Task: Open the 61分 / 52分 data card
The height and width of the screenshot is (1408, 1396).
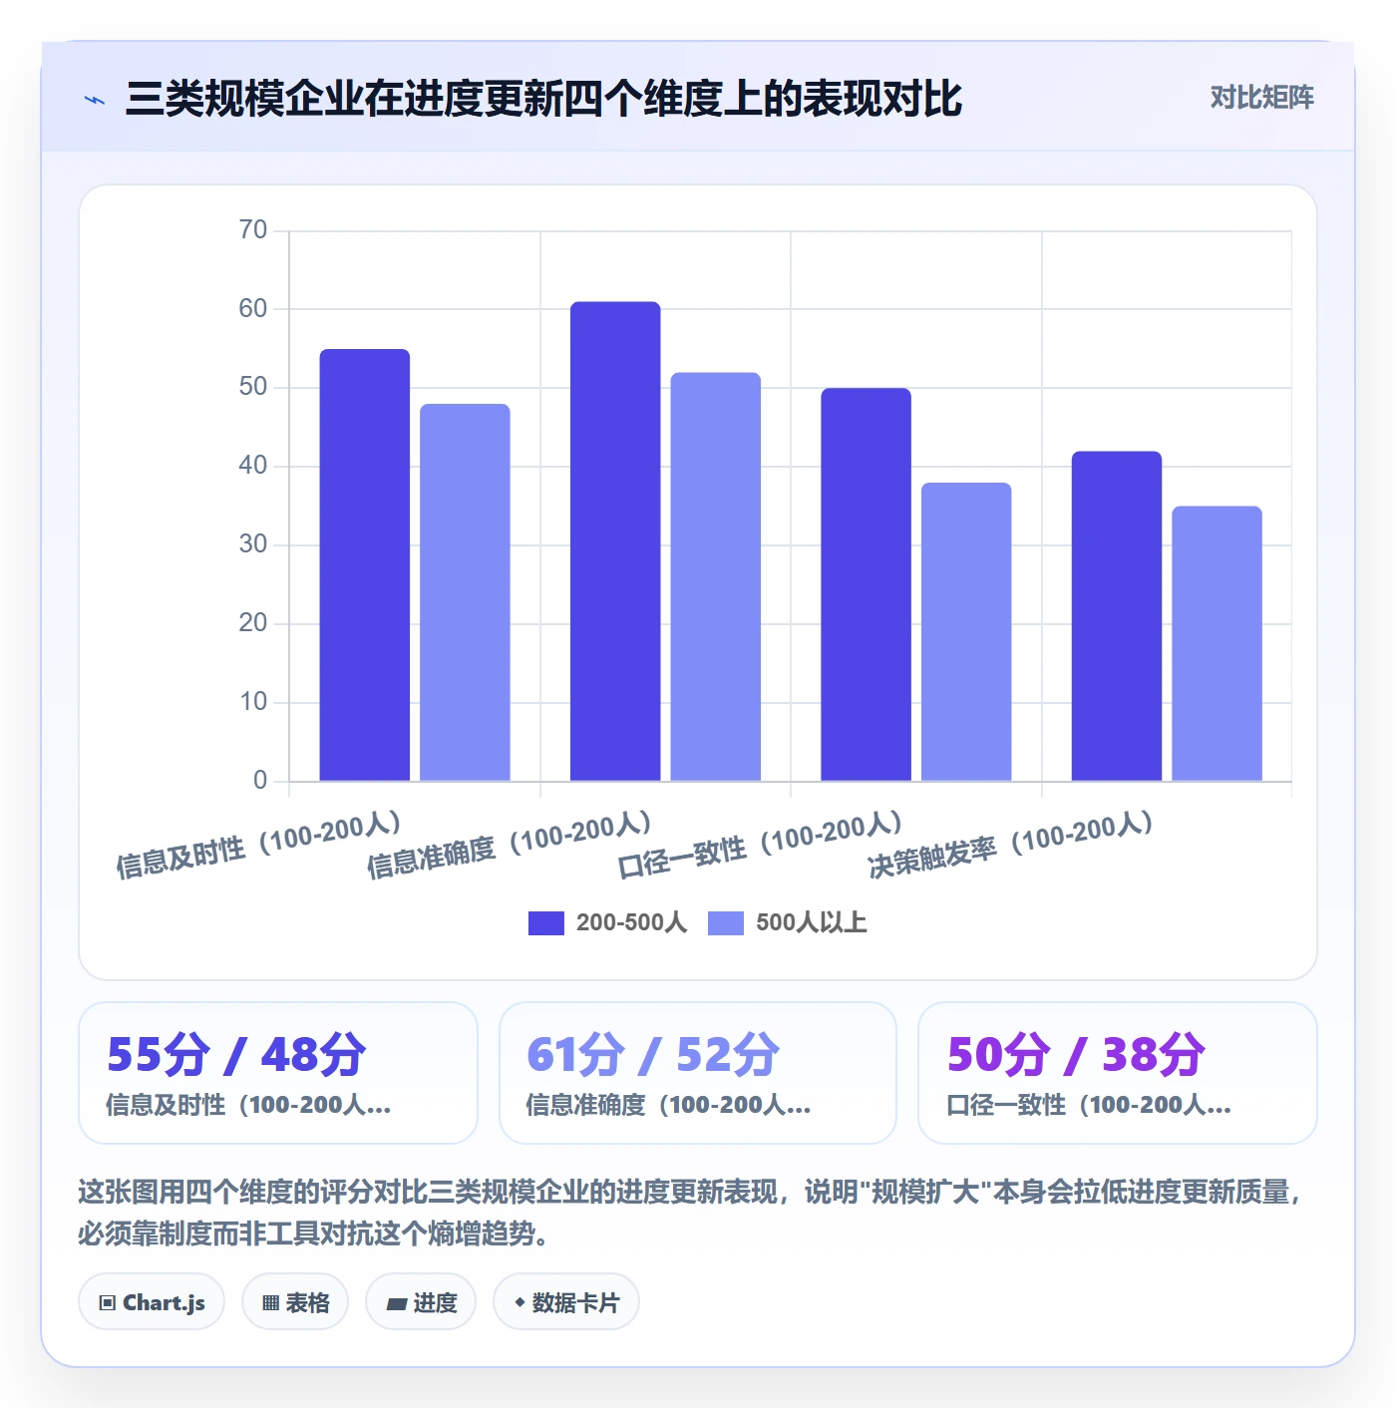Action: pos(698,1073)
